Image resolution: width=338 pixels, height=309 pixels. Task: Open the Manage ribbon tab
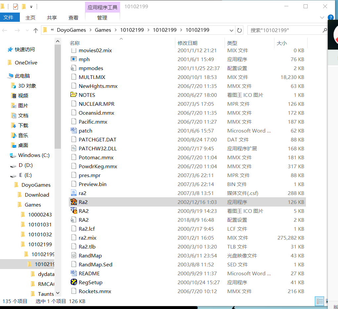click(102, 18)
